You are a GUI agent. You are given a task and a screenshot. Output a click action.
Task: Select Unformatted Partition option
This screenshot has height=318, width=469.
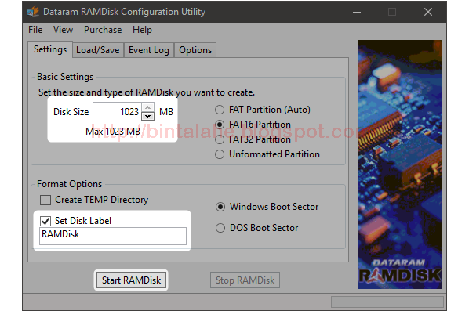(x=267, y=154)
